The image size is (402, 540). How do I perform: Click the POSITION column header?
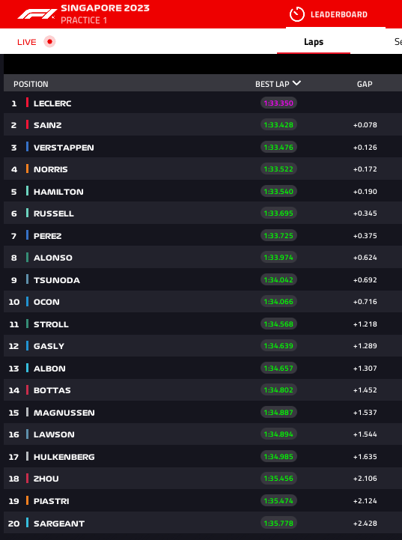(x=31, y=84)
